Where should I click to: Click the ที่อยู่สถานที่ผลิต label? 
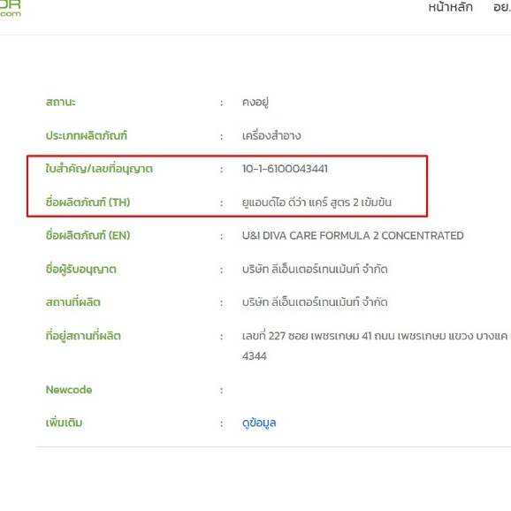(x=83, y=336)
